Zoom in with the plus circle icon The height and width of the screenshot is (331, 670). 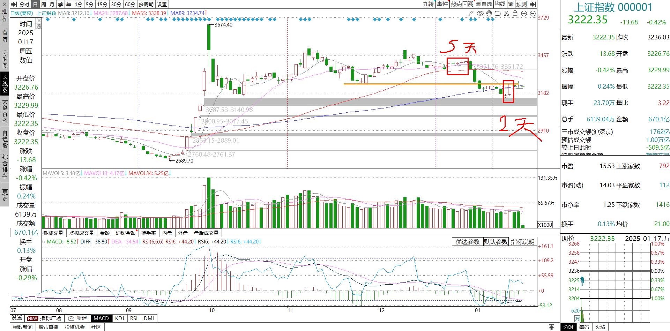[x=524, y=13]
